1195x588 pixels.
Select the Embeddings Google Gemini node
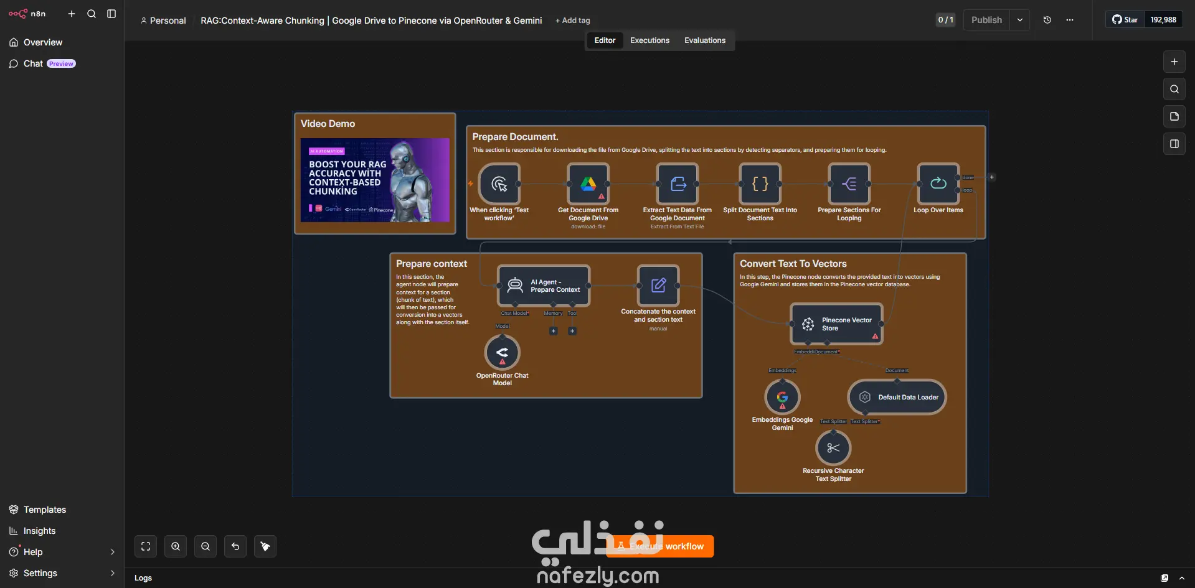click(x=783, y=397)
